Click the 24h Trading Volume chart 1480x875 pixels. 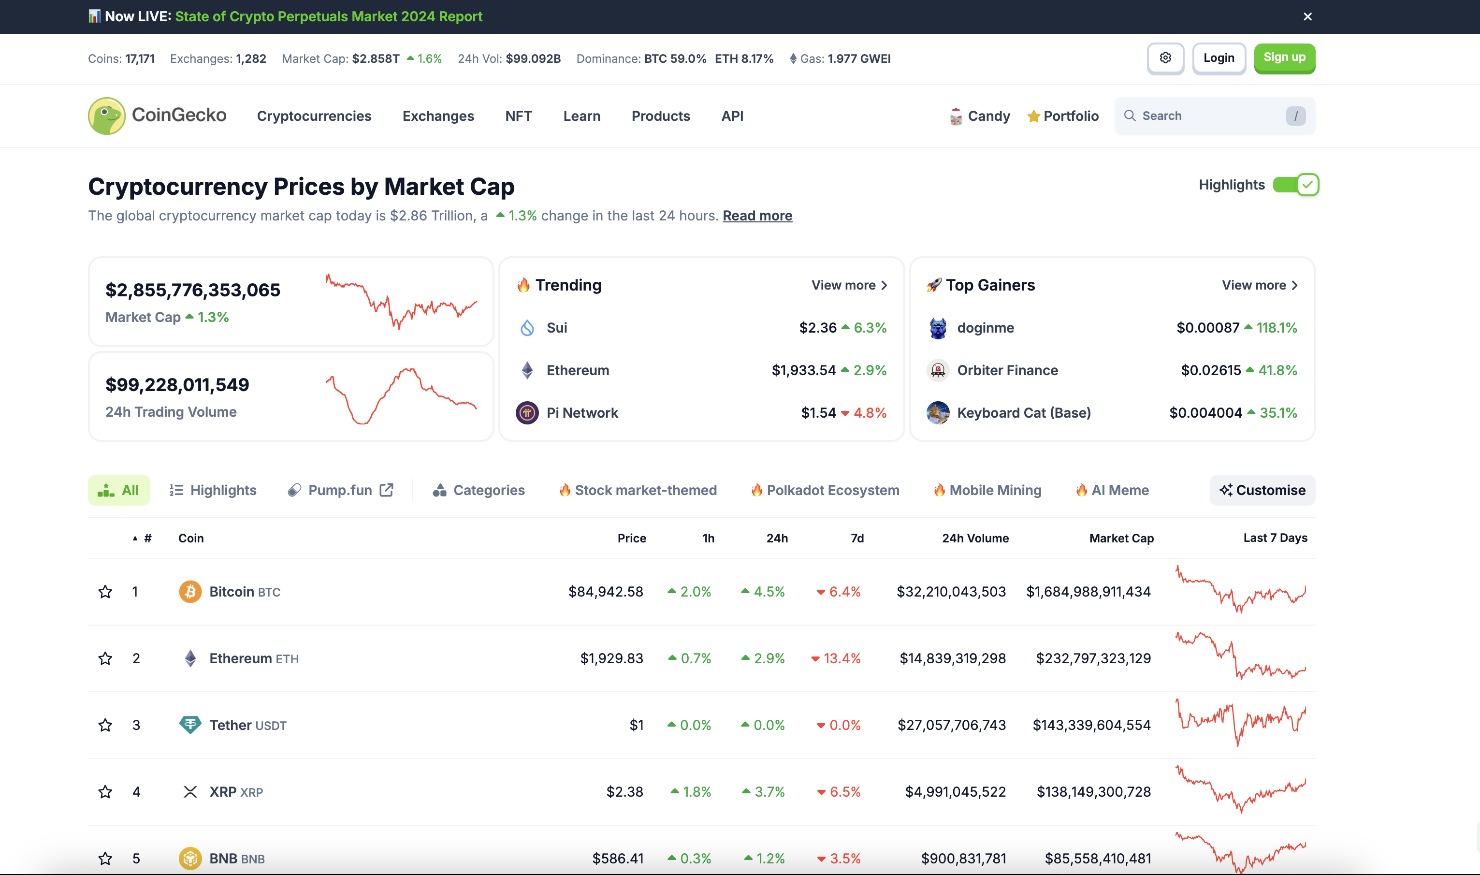click(401, 395)
